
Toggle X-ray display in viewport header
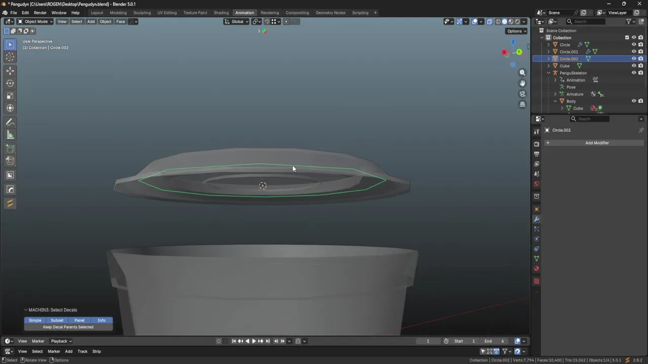[490, 22]
